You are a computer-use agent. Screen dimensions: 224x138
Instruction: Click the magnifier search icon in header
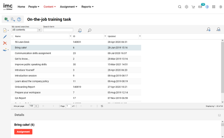pos(180,7)
